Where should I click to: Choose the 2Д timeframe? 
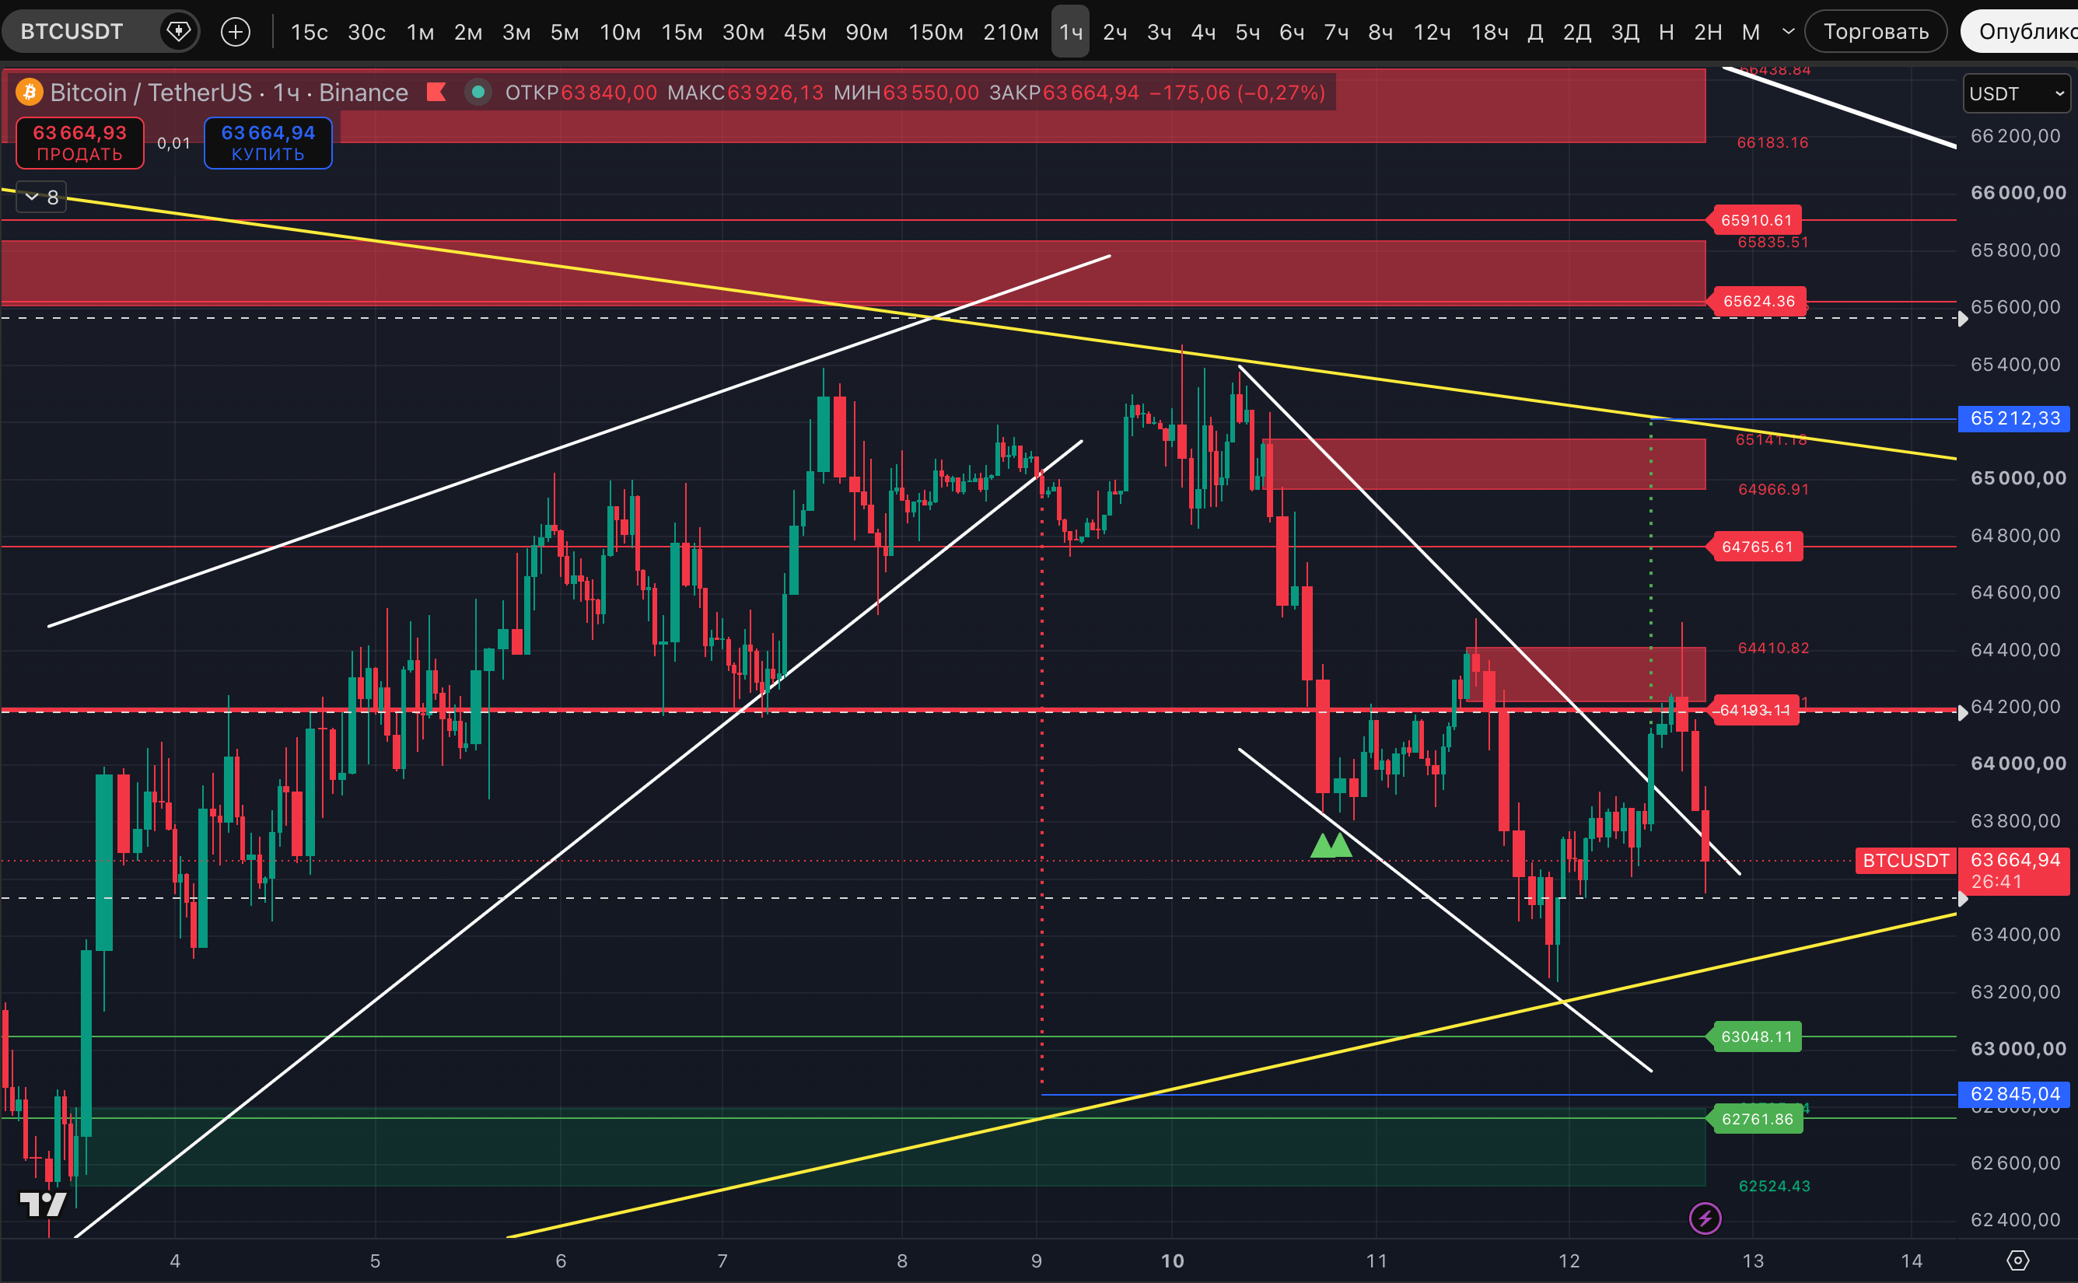1577,32
